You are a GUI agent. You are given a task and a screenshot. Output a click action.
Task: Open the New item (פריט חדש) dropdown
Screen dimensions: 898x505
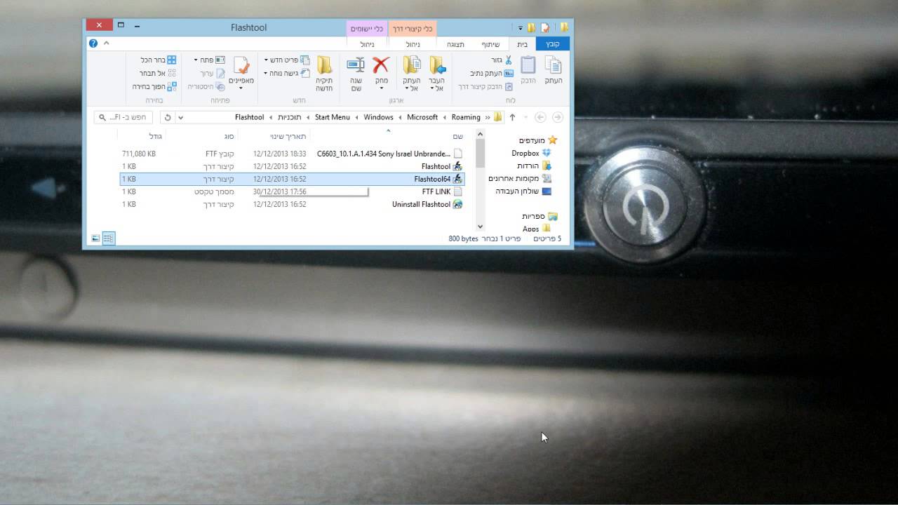[287, 60]
